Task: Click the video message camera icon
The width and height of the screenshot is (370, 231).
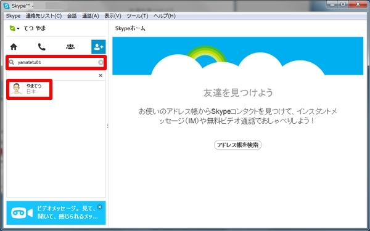Action: tap(22, 213)
